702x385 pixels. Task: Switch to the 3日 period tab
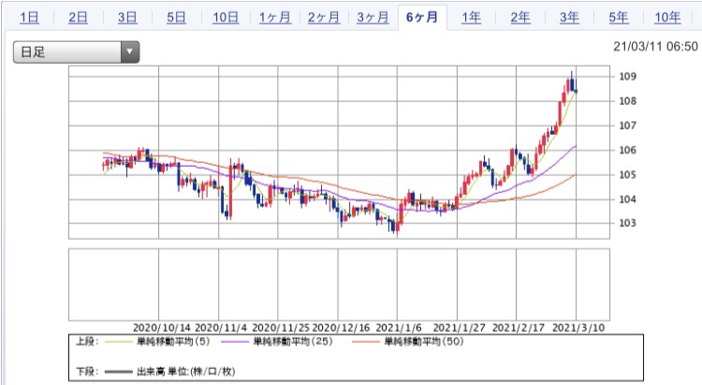pos(127,18)
